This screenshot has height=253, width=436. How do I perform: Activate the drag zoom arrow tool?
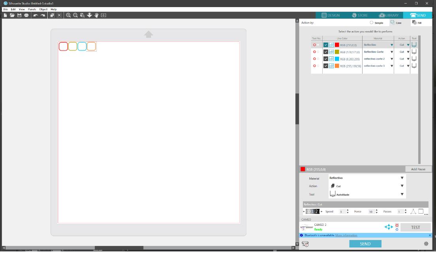(x=89, y=15)
